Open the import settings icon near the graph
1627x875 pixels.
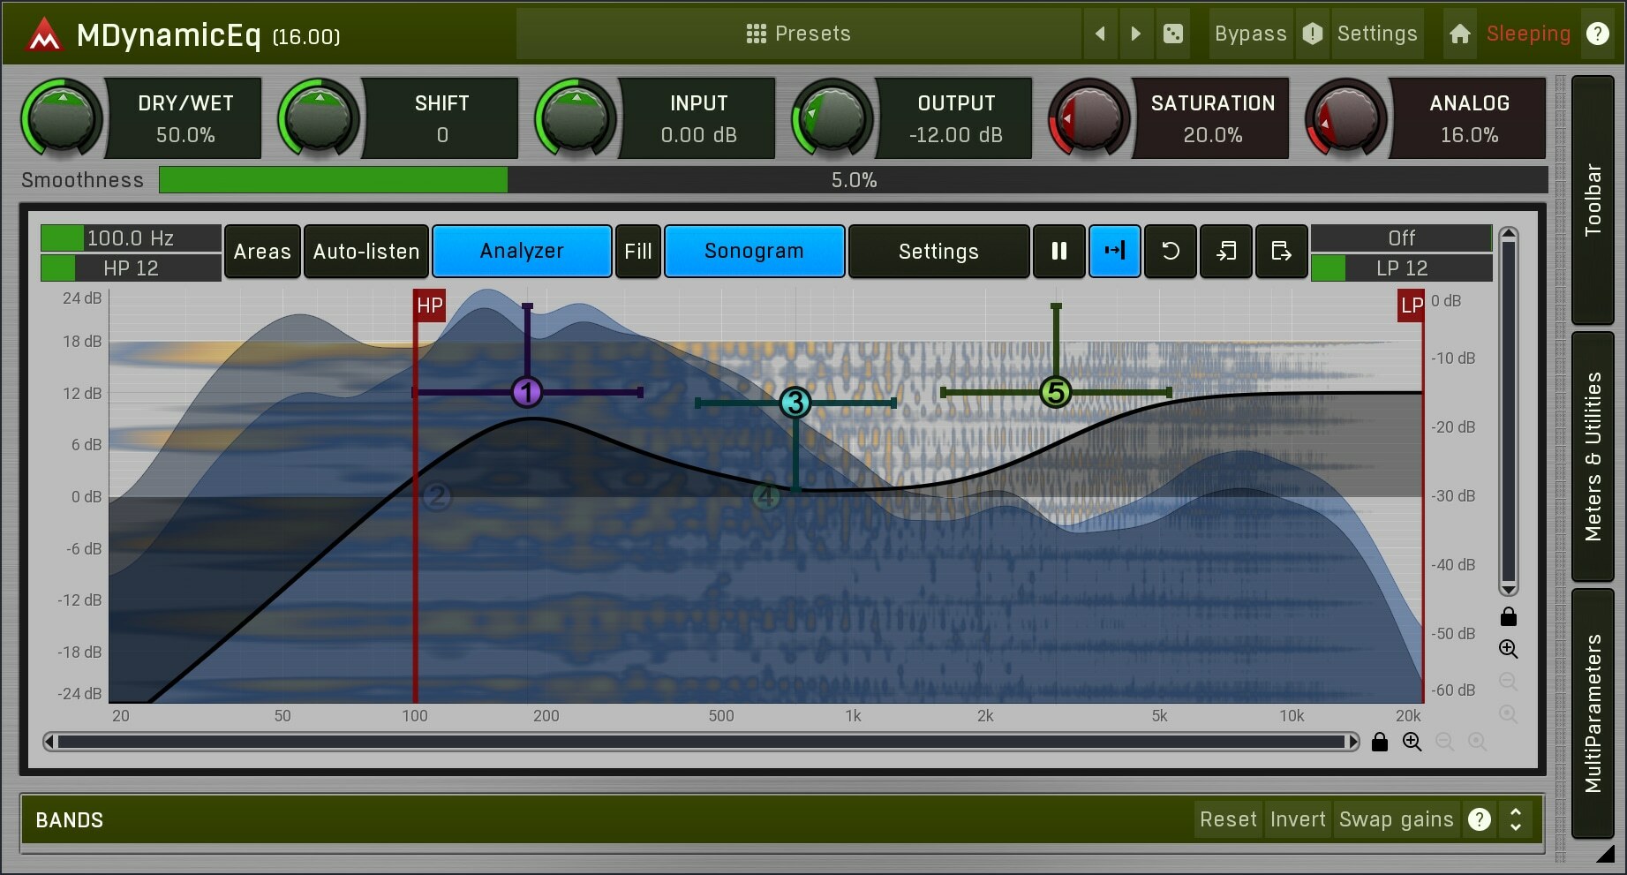[1225, 251]
